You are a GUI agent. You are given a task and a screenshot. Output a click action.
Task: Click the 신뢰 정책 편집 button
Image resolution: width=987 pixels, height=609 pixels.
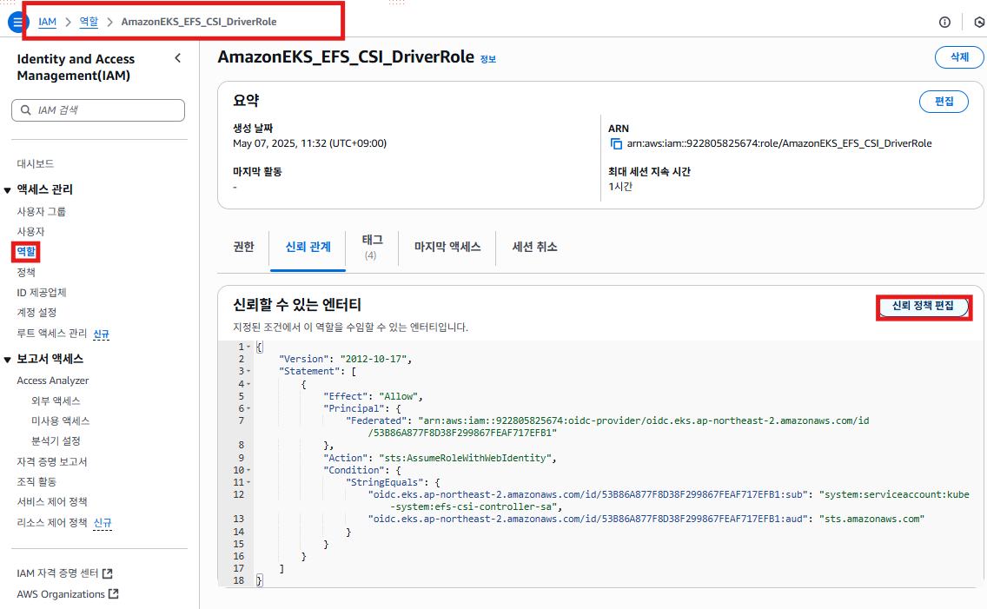[923, 307]
